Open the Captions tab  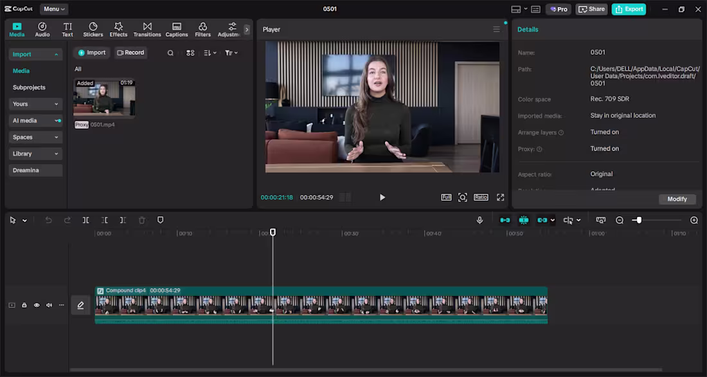click(x=177, y=30)
